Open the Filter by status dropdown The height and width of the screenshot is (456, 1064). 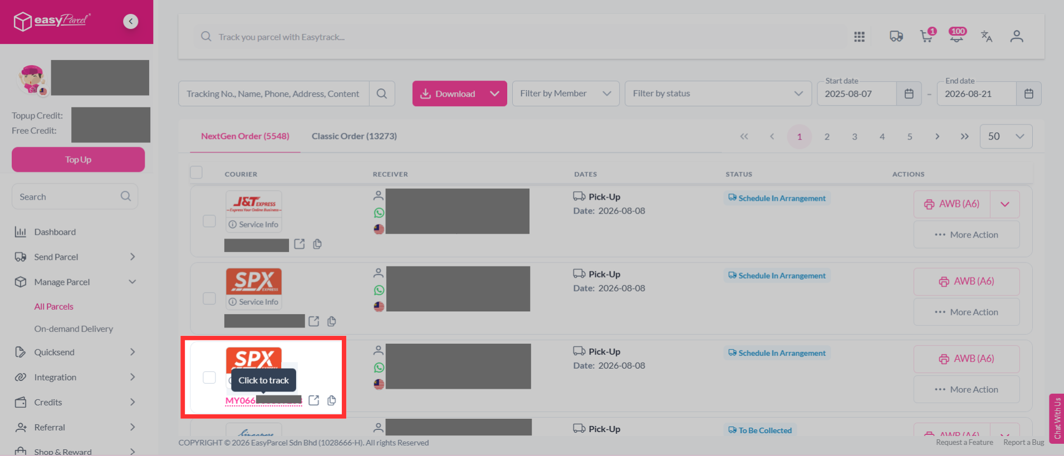(x=718, y=93)
